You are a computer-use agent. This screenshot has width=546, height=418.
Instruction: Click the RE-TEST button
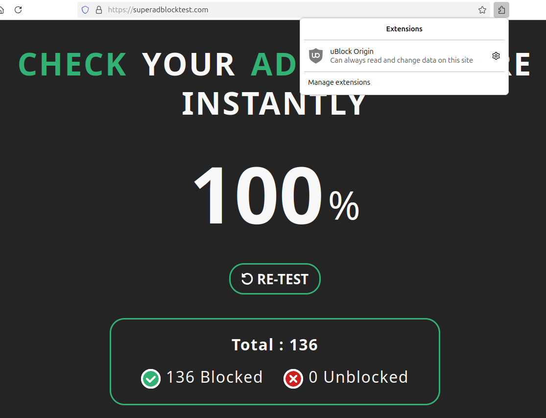(275, 279)
